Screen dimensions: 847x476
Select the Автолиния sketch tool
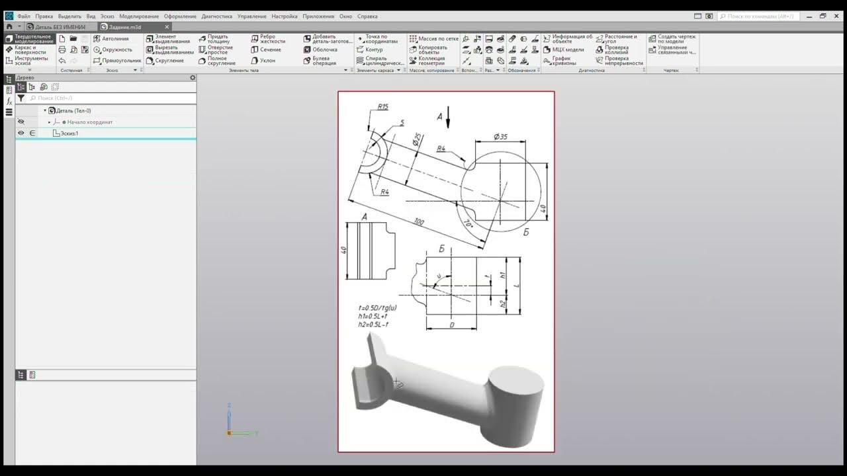111,38
